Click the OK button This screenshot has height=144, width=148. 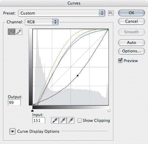131,13
